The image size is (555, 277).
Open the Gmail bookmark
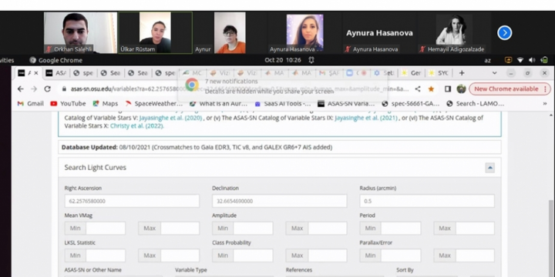pyautogui.click(x=30, y=104)
